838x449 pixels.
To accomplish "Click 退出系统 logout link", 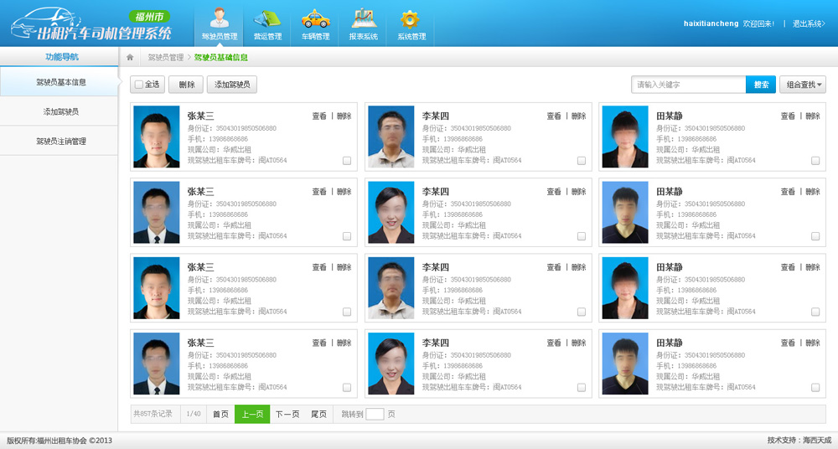I will [808, 23].
